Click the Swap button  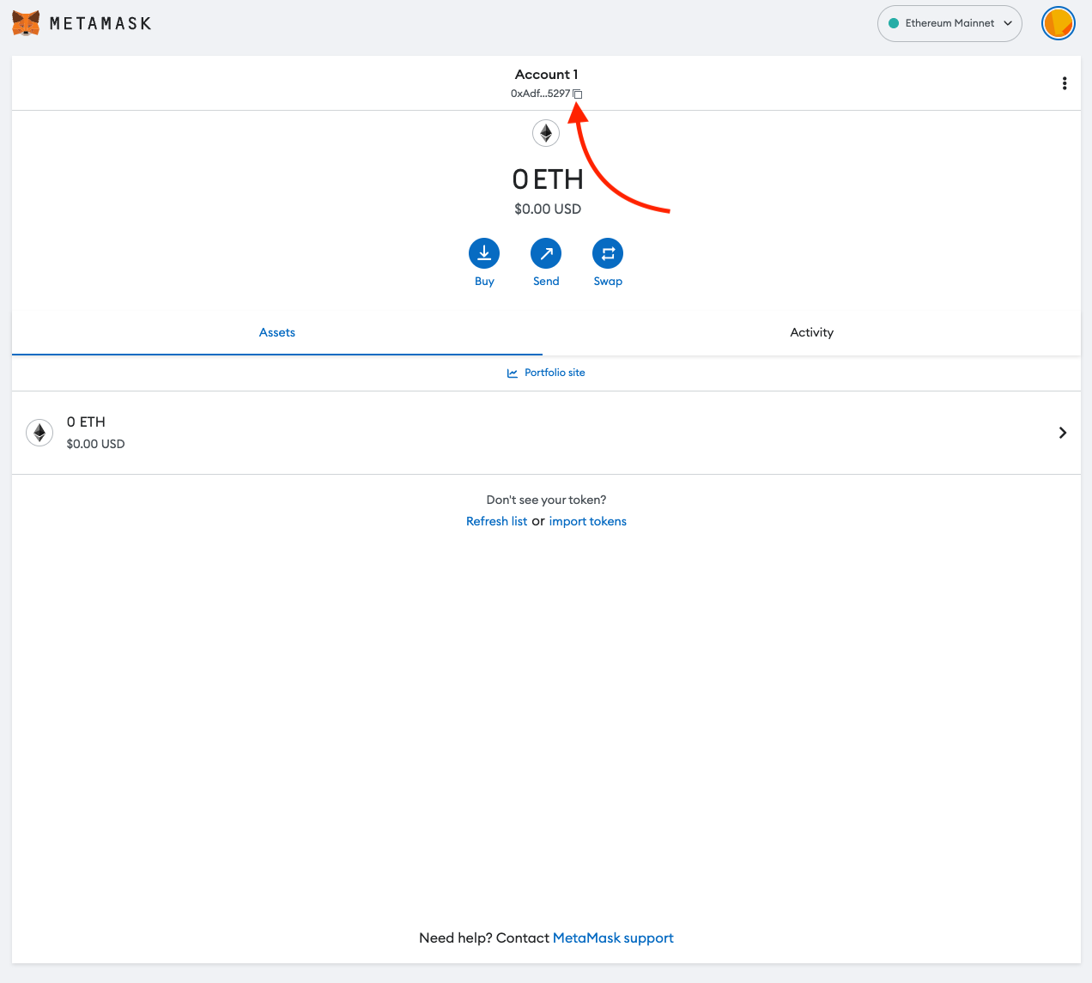tap(608, 253)
